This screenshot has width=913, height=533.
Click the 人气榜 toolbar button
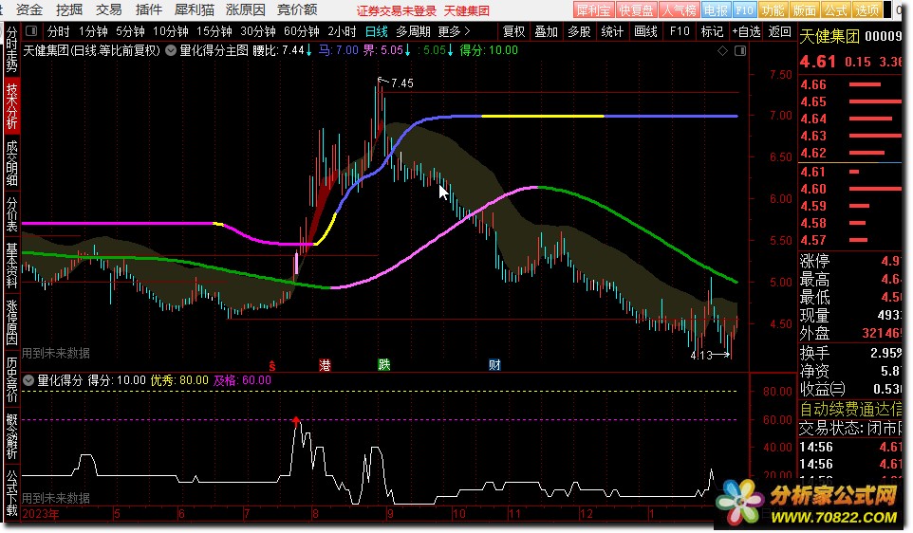(679, 10)
